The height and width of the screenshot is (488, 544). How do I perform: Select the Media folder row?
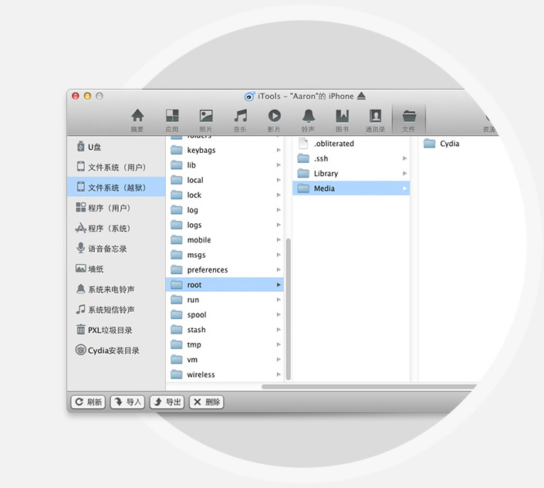(351, 188)
